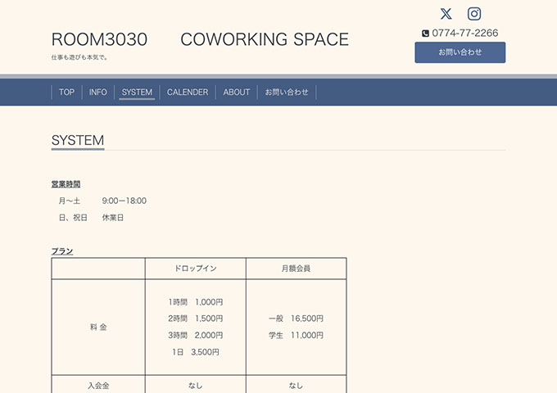The image size is (557, 393).
Task: Click the 月額会員 column header
Action: tap(296, 269)
